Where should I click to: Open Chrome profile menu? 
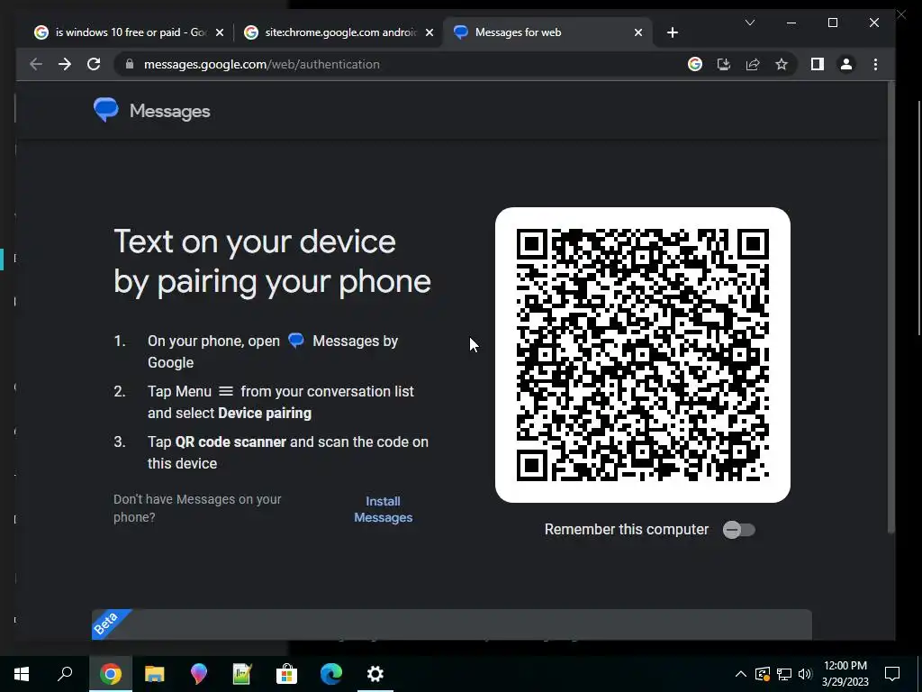point(846,64)
